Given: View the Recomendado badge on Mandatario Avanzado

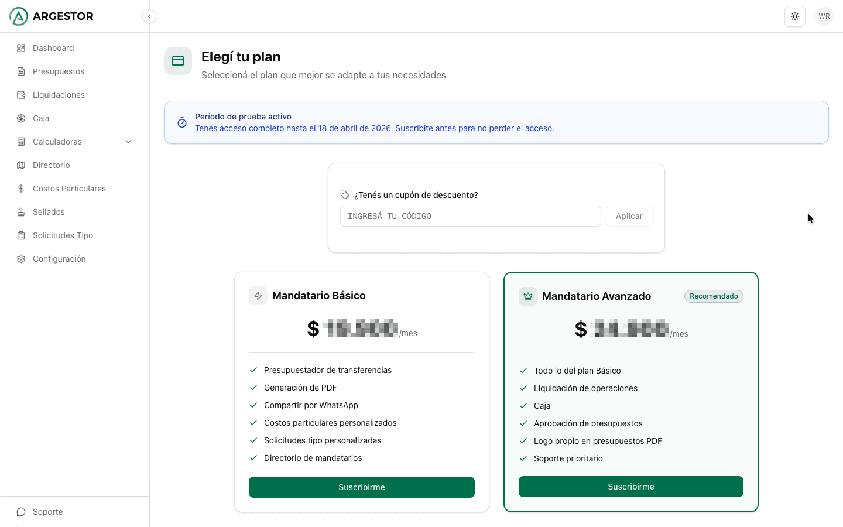Looking at the screenshot, I should [714, 296].
